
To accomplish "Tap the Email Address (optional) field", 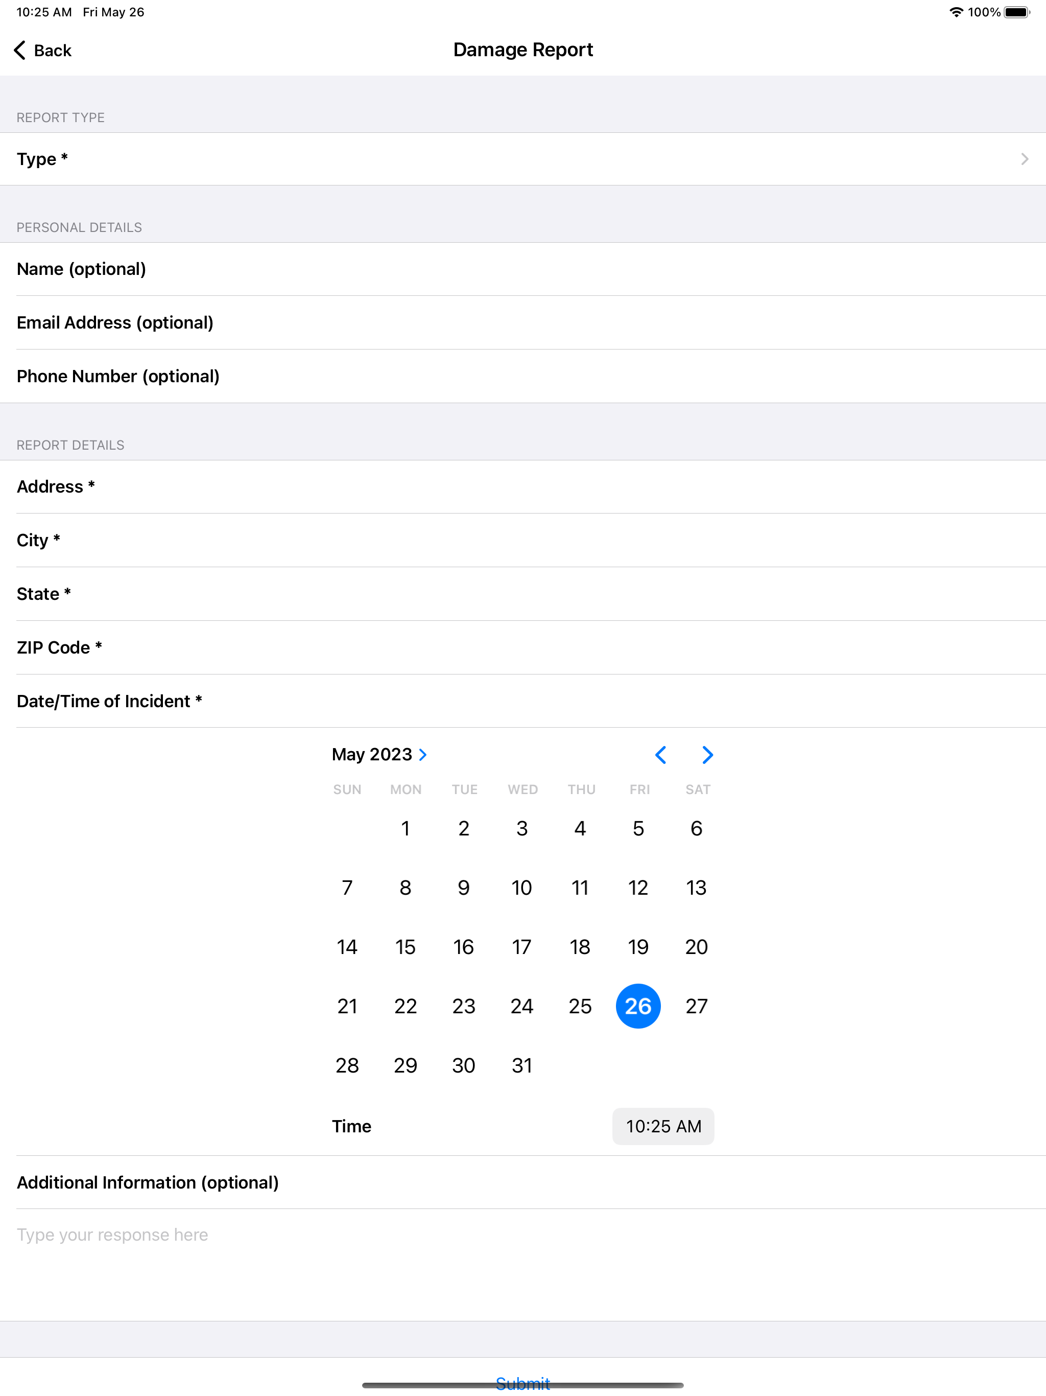I will 523,322.
